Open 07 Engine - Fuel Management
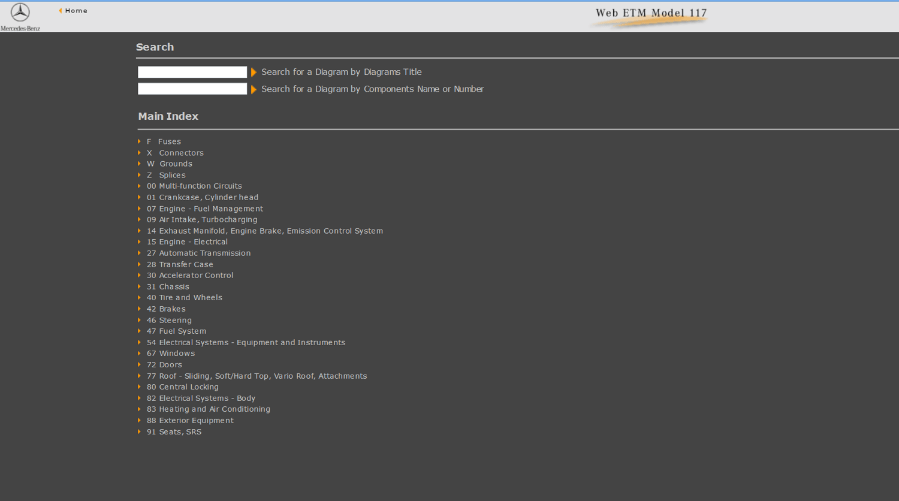Screen dimensions: 899x501 pyautogui.click(x=205, y=209)
